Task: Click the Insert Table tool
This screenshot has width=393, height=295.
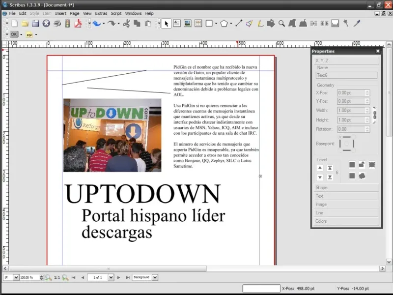Action: (198, 23)
